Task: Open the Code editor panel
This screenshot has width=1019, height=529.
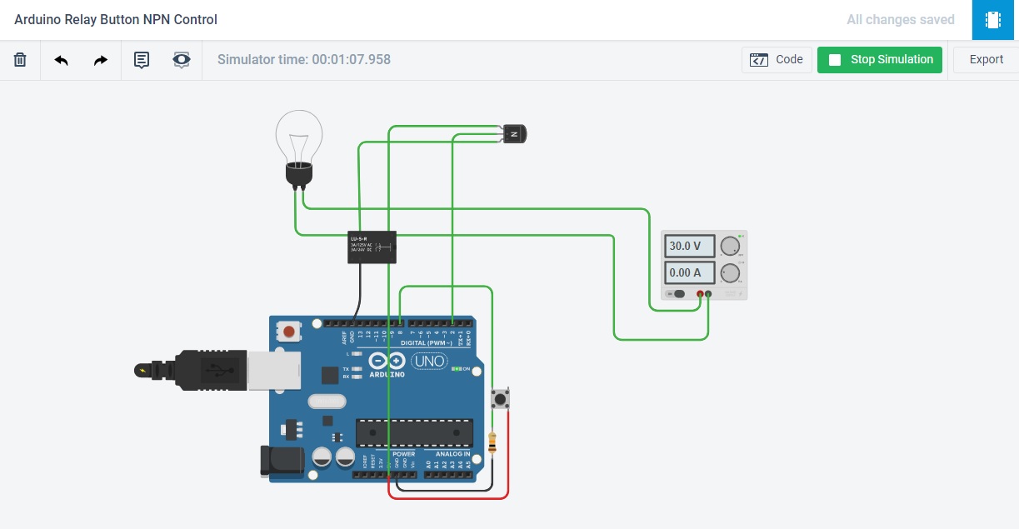Action: click(776, 59)
